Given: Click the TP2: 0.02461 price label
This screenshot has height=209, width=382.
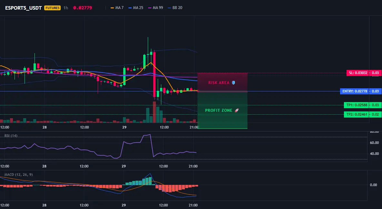Looking at the screenshot, I should 357,114.
